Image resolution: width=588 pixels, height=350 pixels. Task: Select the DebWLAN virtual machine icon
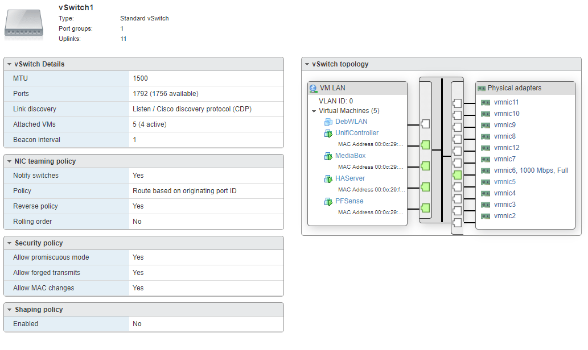329,122
